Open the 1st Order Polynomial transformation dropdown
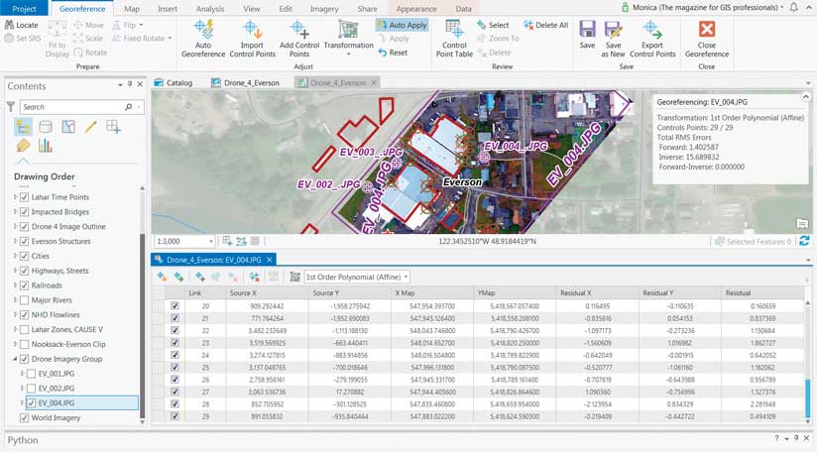 click(406, 277)
